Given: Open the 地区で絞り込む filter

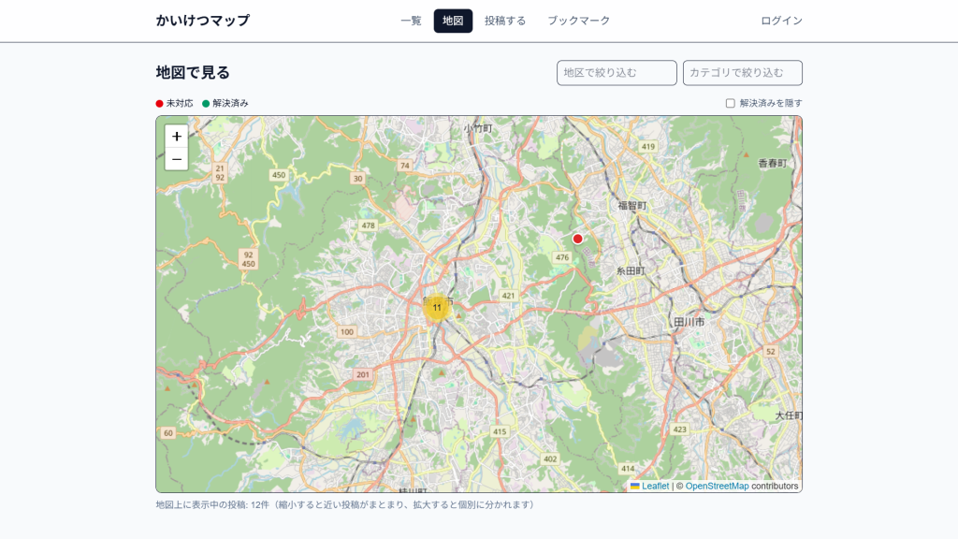Looking at the screenshot, I should [617, 73].
